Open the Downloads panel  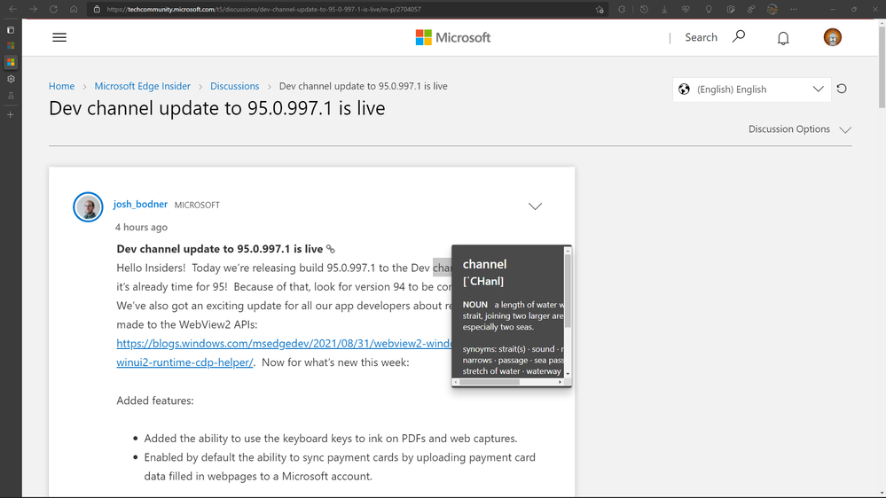pos(664,9)
